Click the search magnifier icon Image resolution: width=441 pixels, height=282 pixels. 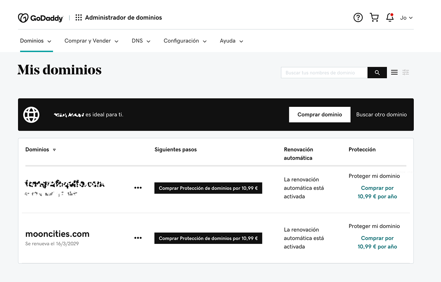click(x=377, y=72)
